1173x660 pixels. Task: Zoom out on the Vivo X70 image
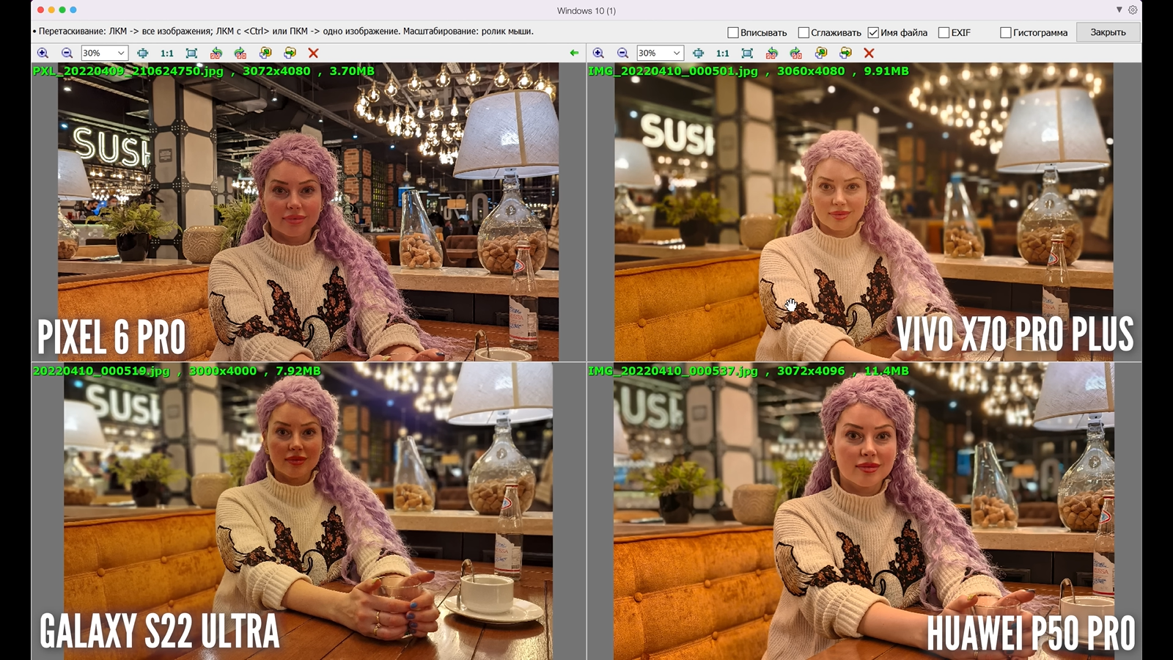point(622,53)
